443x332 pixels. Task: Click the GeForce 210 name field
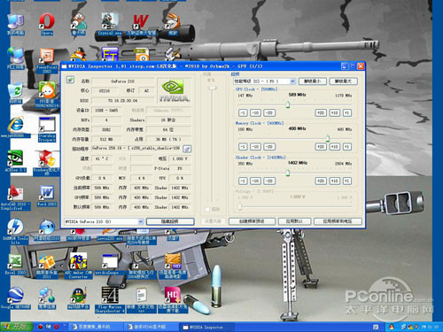point(122,81)
